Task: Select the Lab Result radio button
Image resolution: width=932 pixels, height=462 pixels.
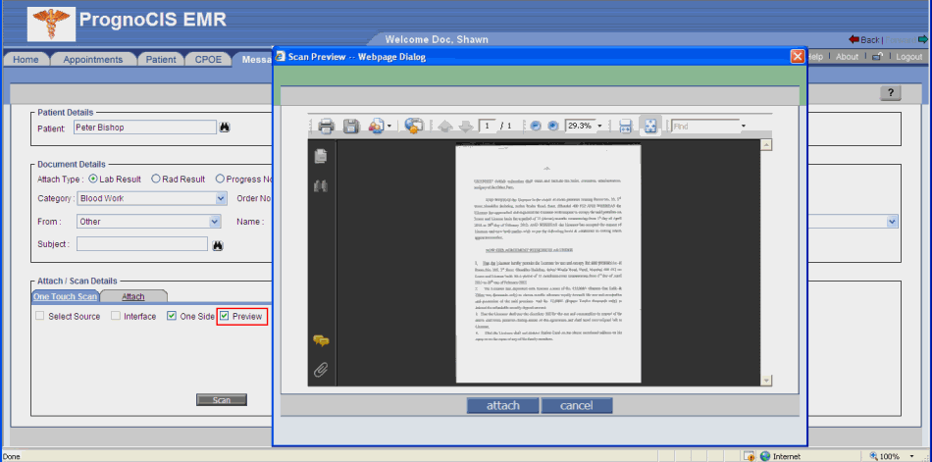Action: (93, 179)
